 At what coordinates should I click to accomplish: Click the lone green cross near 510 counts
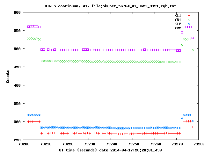coord(182,45)
